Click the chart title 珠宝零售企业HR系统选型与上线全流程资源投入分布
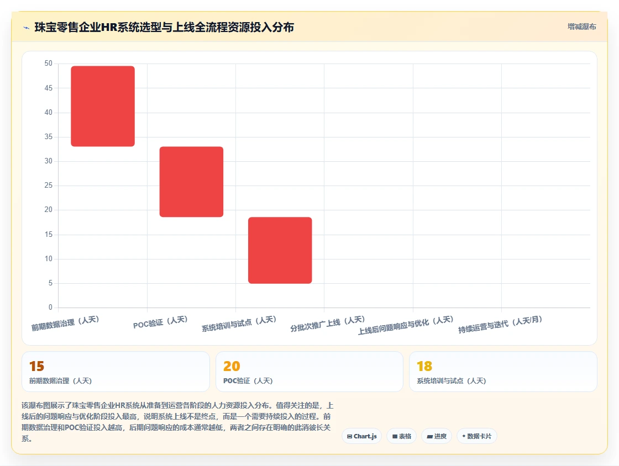 [x=164, y=27]
